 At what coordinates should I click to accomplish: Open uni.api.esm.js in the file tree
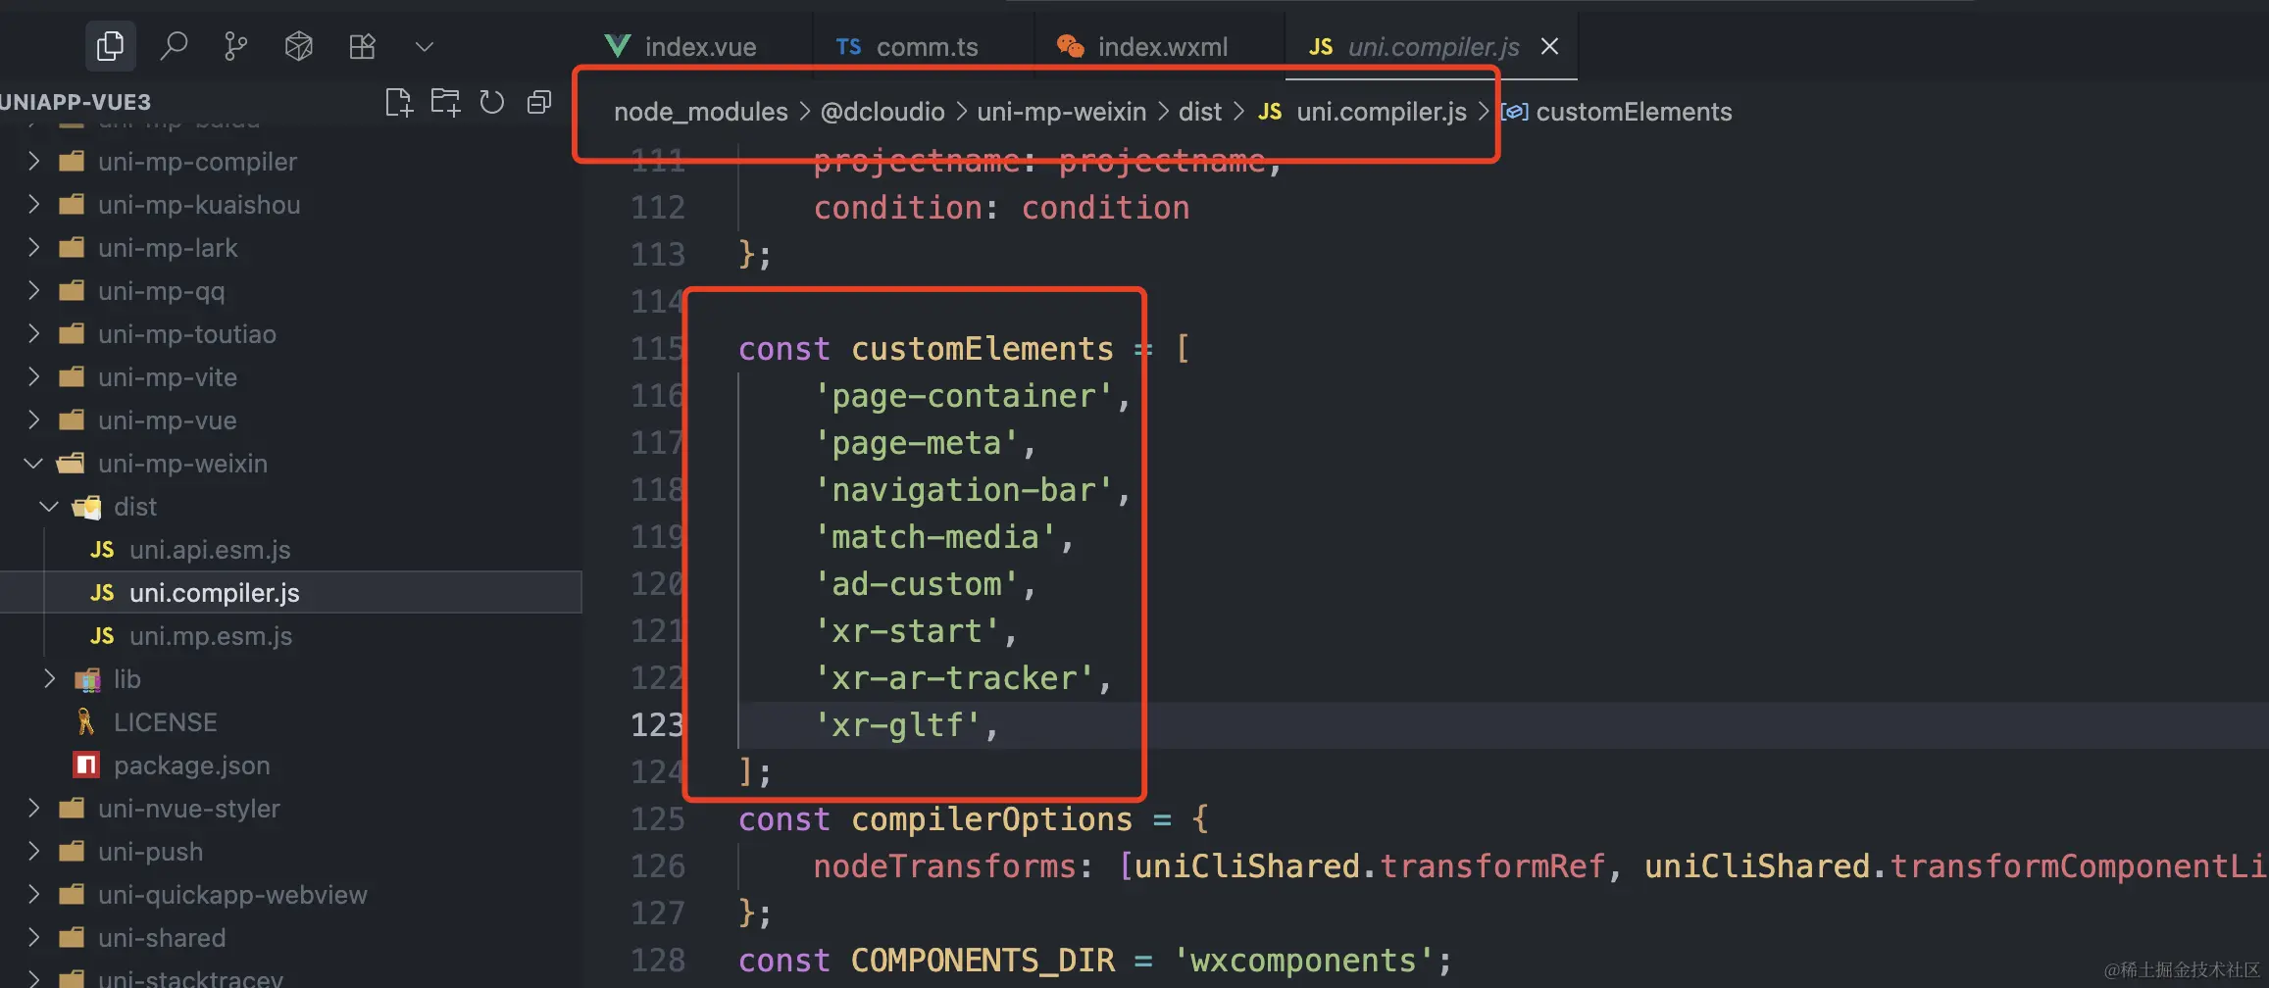(x=210, y=550)
